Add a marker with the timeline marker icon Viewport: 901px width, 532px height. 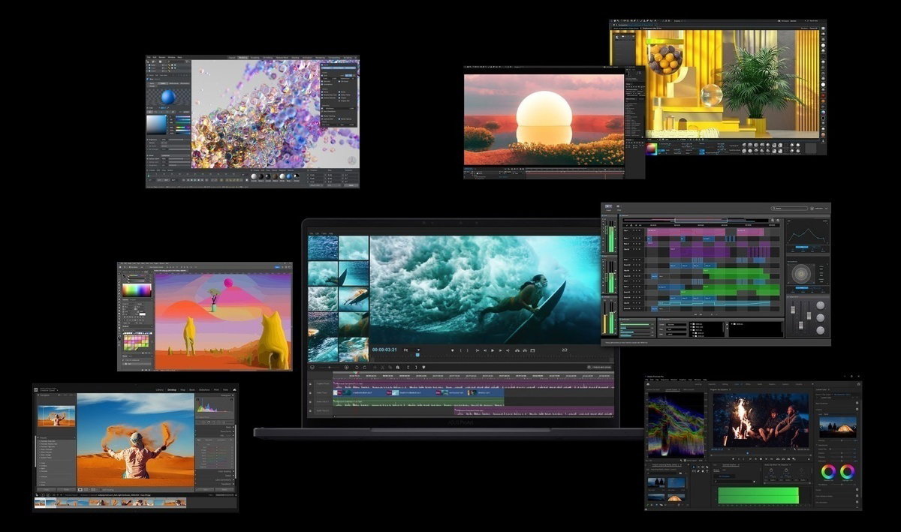point(423,367)
